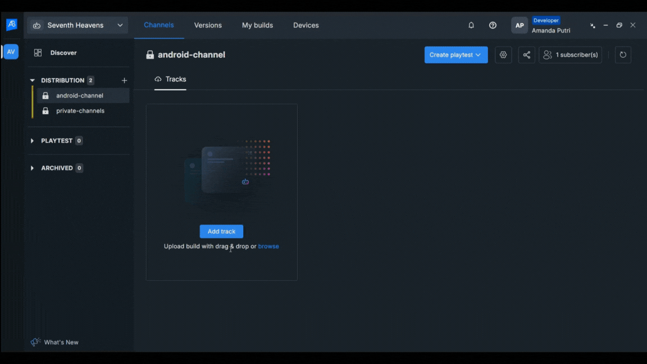This screenshot has width=647, height=364.
Task: Collapse the DISTRIBUTION section
Action: coord(32,80)
